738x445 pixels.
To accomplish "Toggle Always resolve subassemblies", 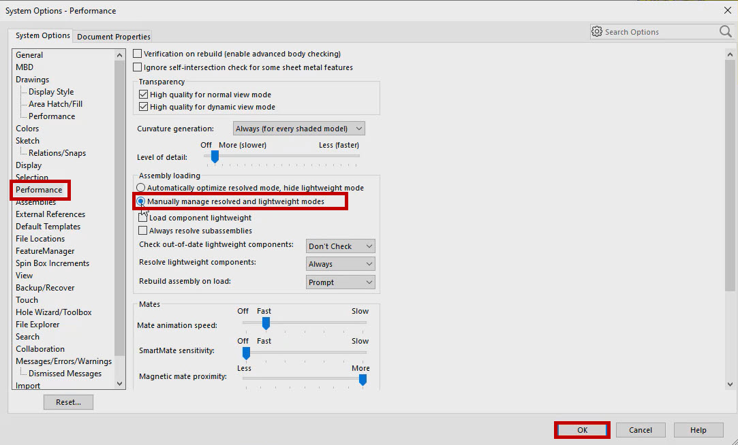I will pyautogui.click(x=142, y=230).
